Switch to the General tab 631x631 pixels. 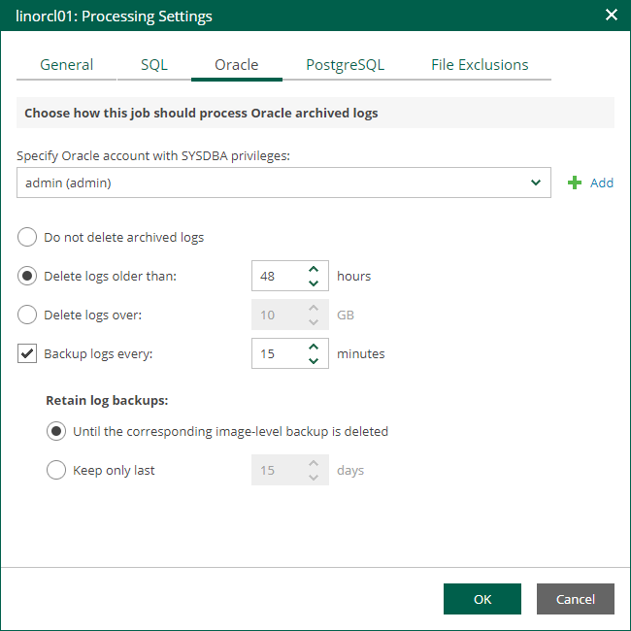pyautogui.click(x=67, y=65)
